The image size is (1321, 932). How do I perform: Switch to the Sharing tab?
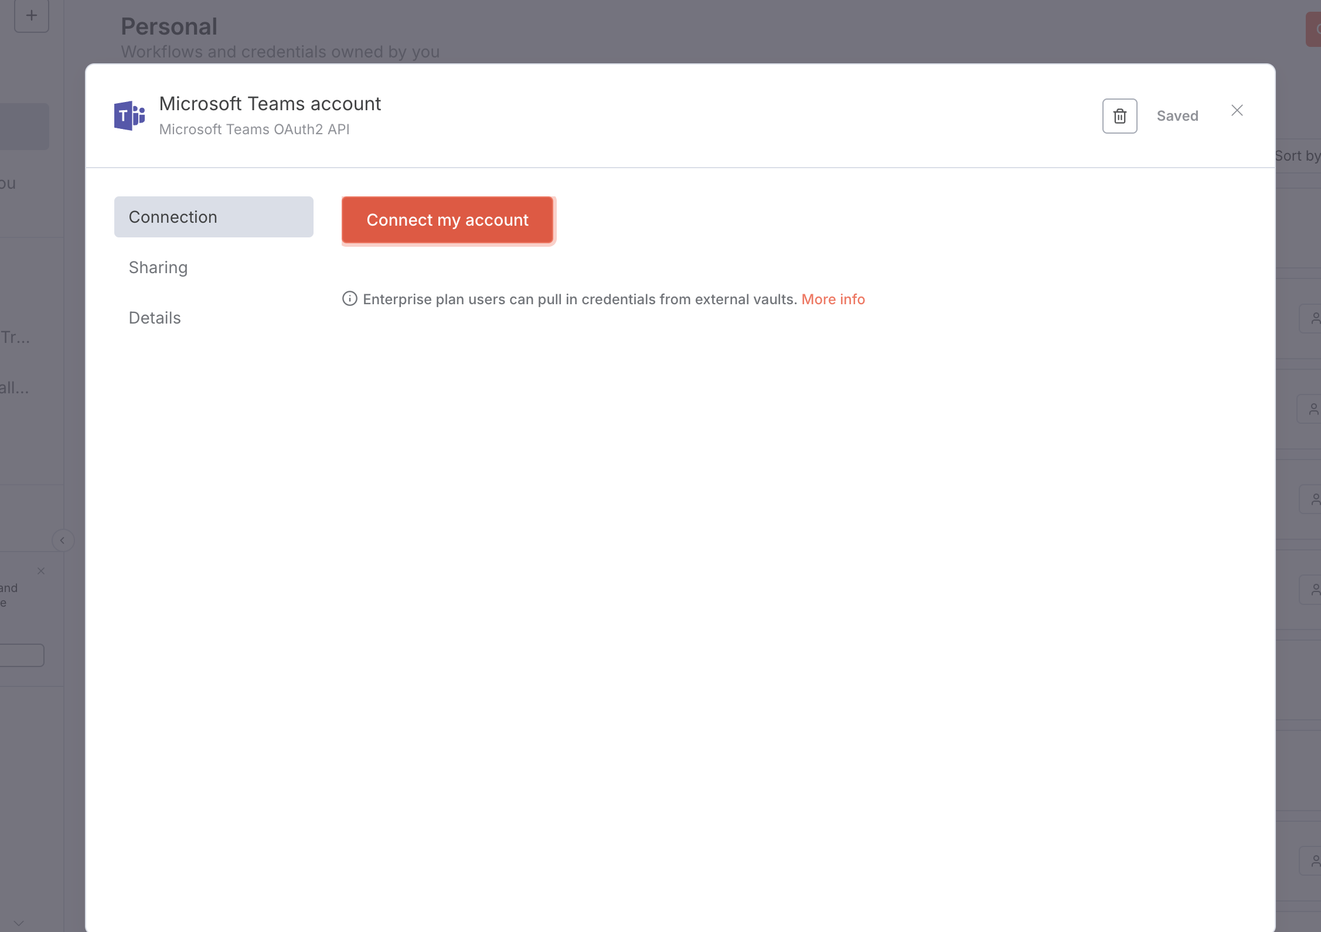[x=158, y=267]
